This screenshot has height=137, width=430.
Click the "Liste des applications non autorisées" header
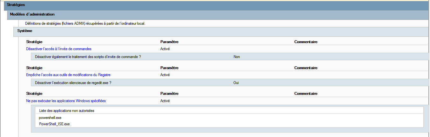click(66, 111)
